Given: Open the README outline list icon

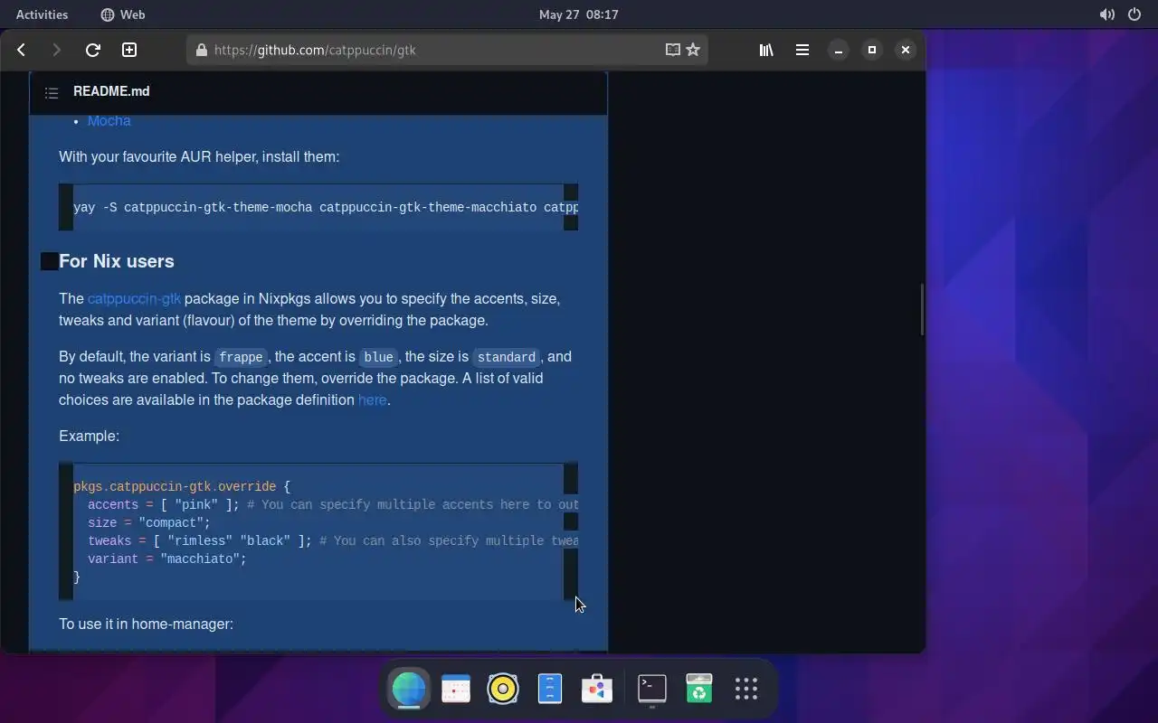Looking at the screenshot, I should pyautogui.click(x=52, y=92).
